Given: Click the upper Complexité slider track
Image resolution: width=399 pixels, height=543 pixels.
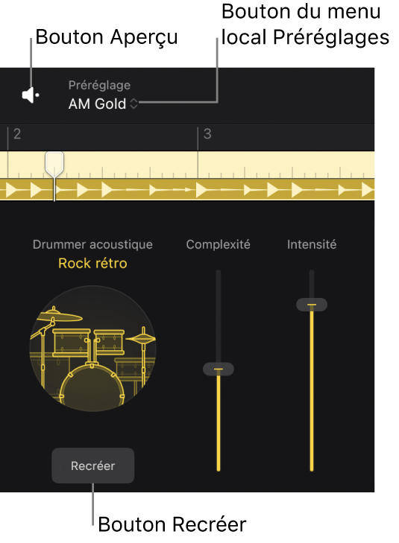Looking at the screenshot, I should click(x=219, y=316).
